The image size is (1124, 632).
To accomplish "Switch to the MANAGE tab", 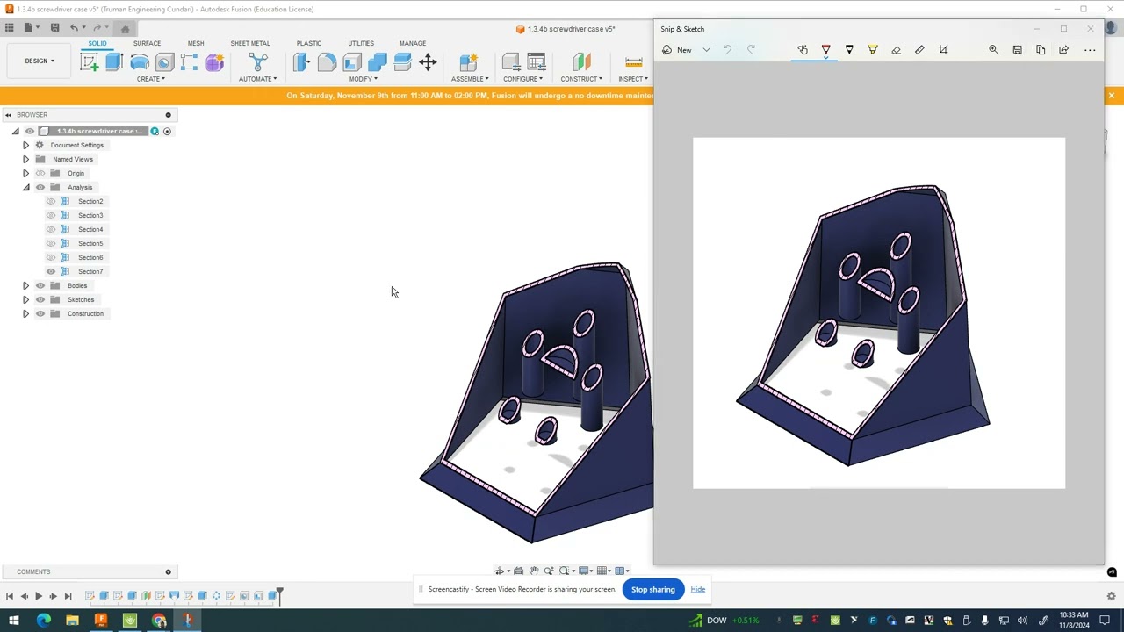I will (413, 43).
